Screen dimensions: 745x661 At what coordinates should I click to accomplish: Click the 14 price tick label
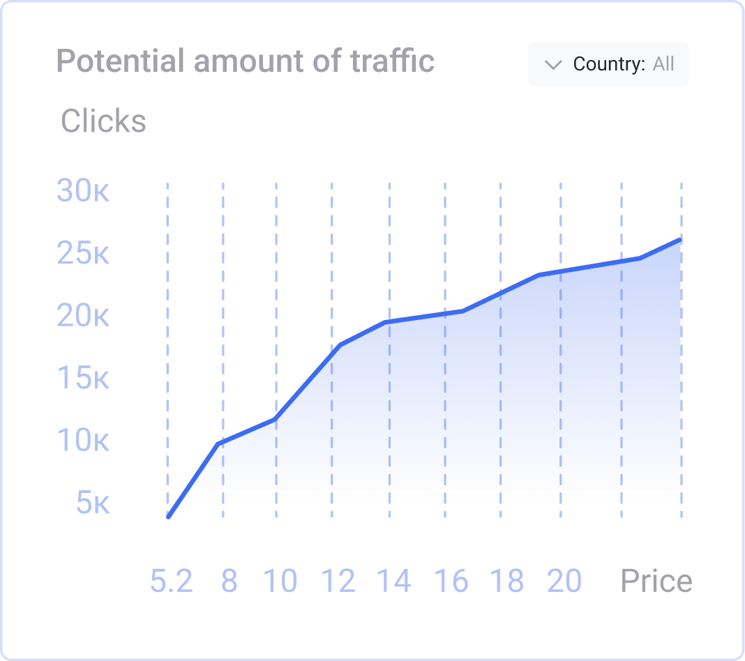[394, 581]
